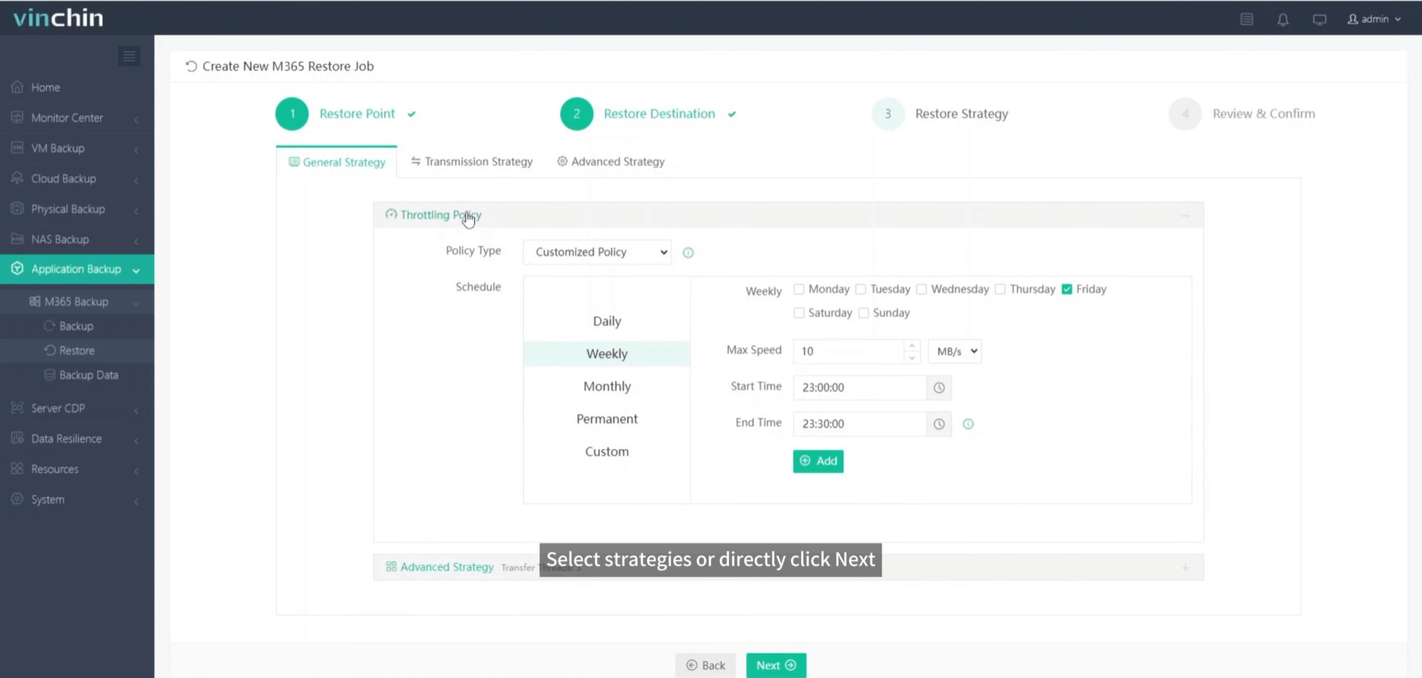Switch to General Strategy tab
This screenshot has height=678, width=1422.
tap(337, 162)
